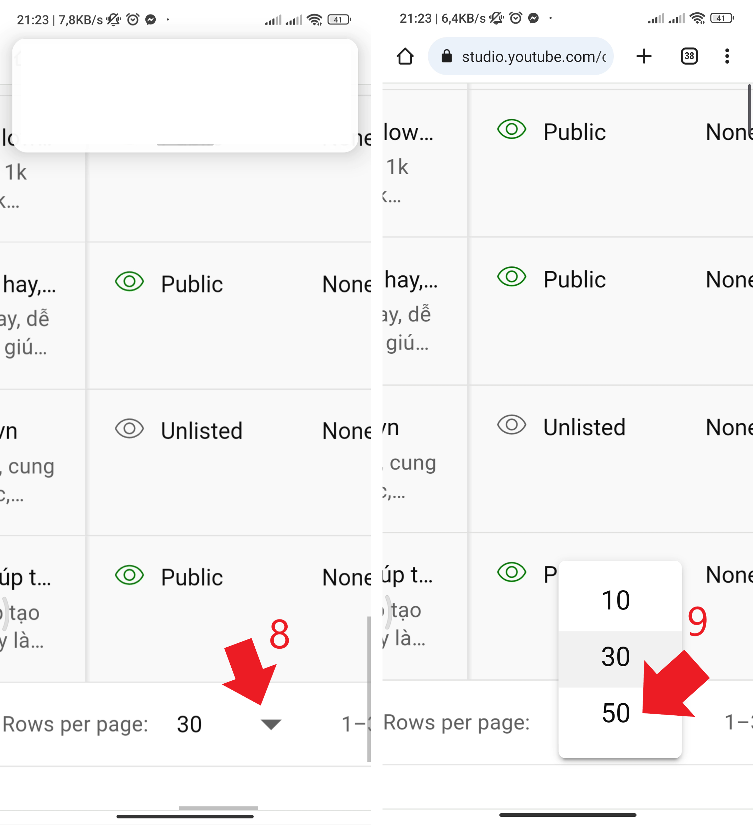Expand Rows per page dropdown arrow
The width and height of the screenshot is (753, 825).
[x=271, y=724]
